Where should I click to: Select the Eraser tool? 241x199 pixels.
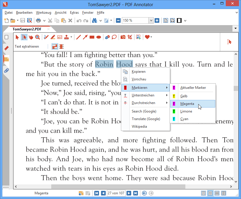coord(107,37)
